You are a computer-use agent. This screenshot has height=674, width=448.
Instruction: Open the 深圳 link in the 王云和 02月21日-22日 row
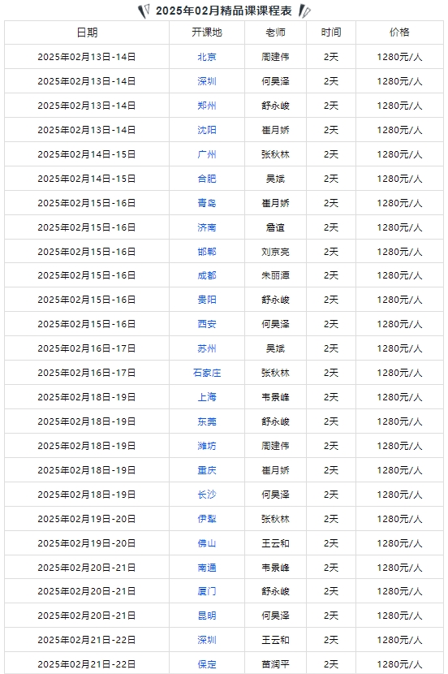[207, 640]
